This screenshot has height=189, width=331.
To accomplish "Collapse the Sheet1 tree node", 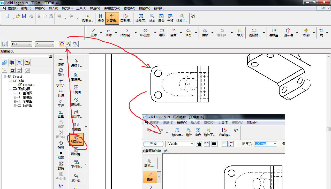I will coord(5,77).
